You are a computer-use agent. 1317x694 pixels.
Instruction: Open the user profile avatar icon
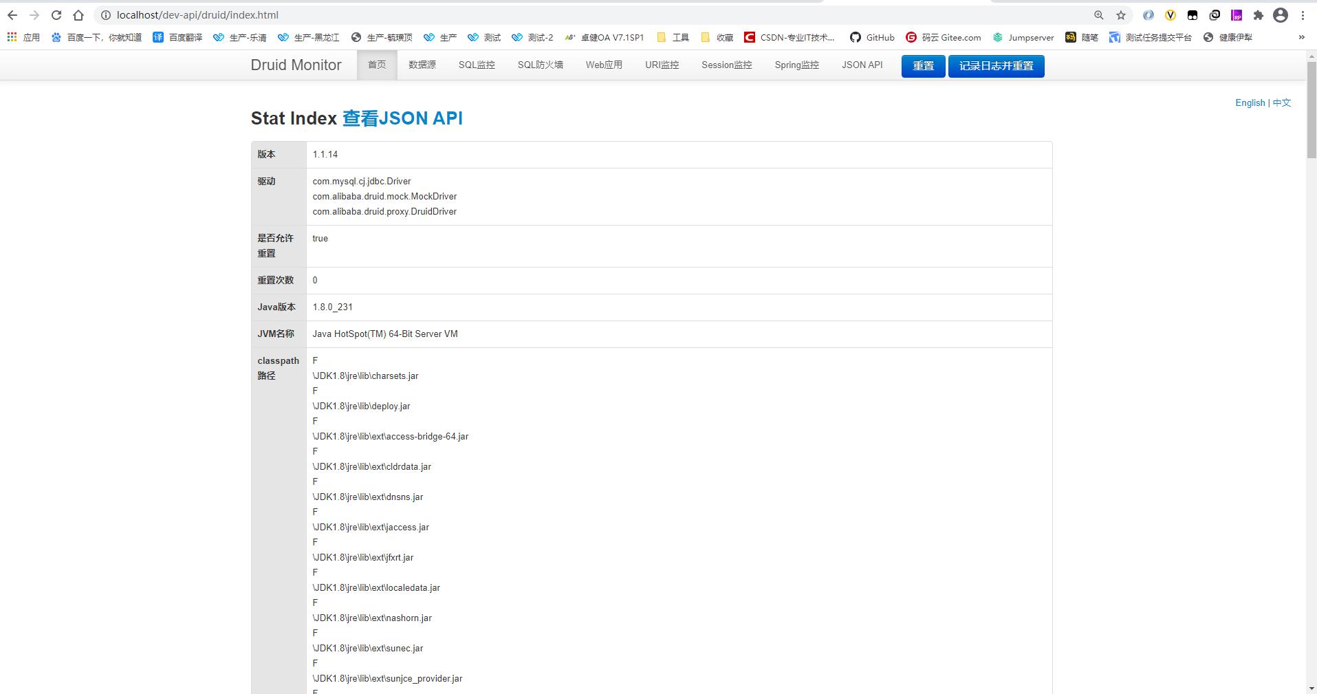pyautogui.click(x=1281, y=15)
